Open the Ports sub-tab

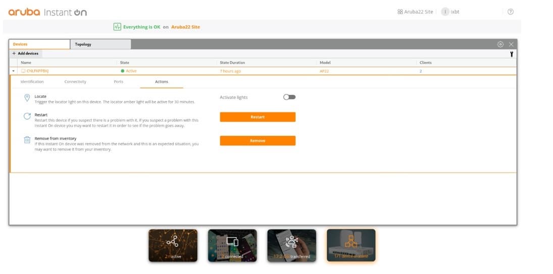(x=119, y=82)
